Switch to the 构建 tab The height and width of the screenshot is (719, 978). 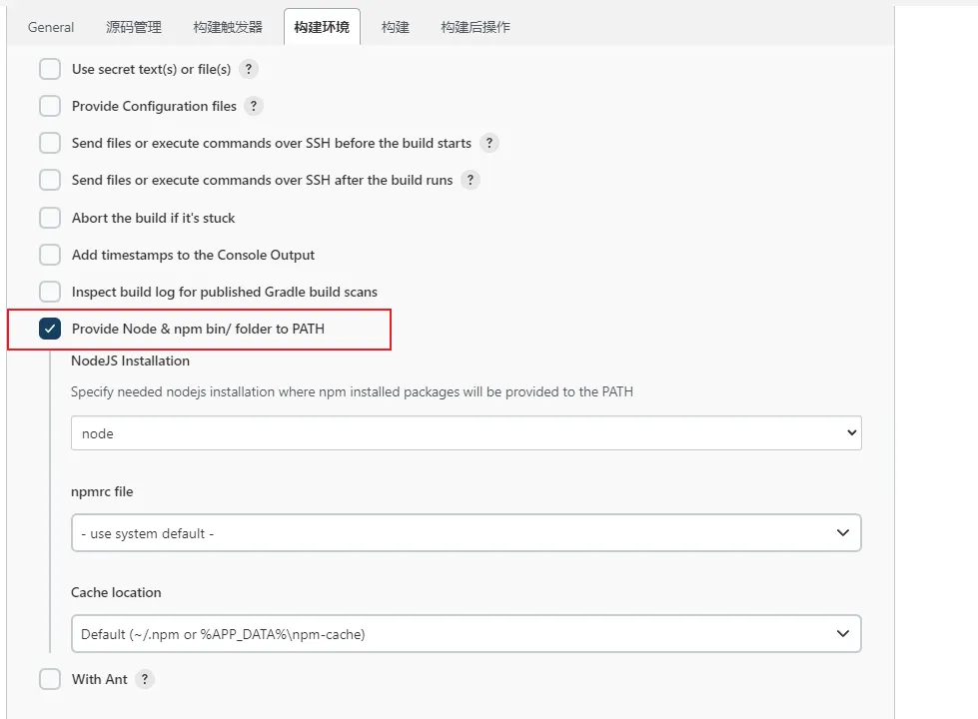(396, 27)
